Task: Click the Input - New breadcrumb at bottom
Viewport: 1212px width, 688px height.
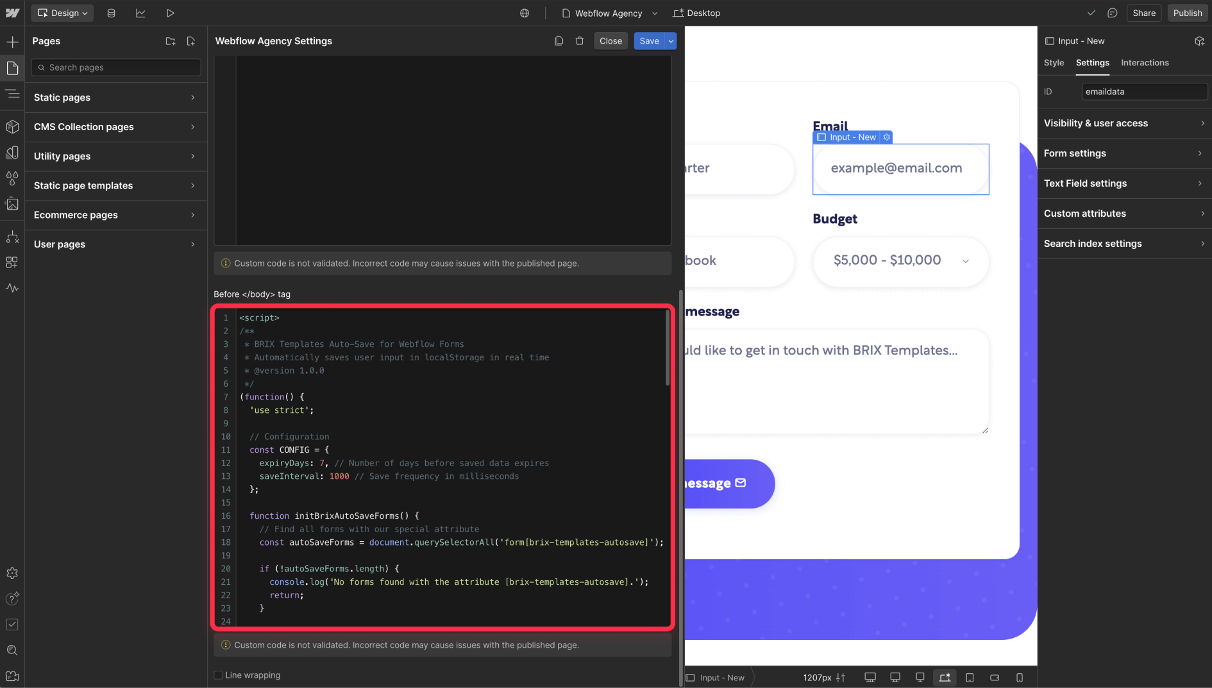Action: [716, 678]
